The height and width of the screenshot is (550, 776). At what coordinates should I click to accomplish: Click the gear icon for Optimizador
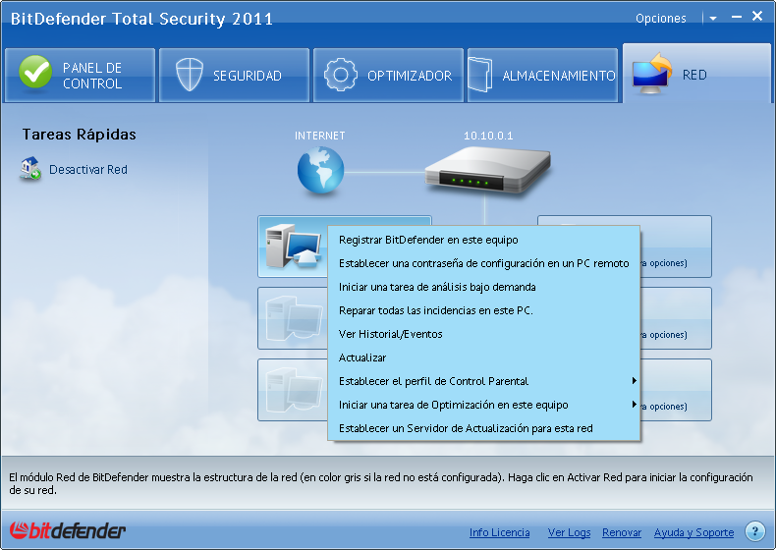(x=341, y=75)
